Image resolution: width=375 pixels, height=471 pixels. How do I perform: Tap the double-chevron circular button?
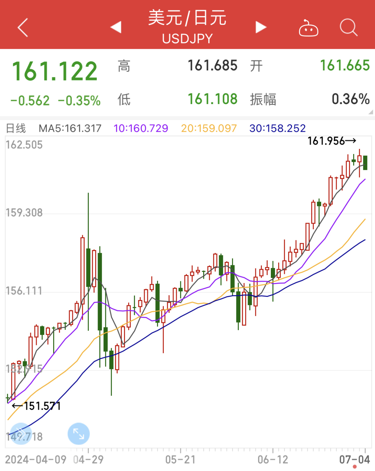click(21, 434)
